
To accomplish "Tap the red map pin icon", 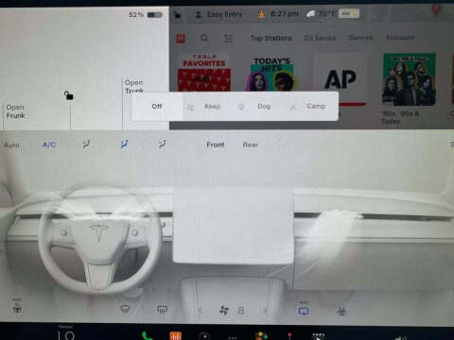I will click(436, 10).
